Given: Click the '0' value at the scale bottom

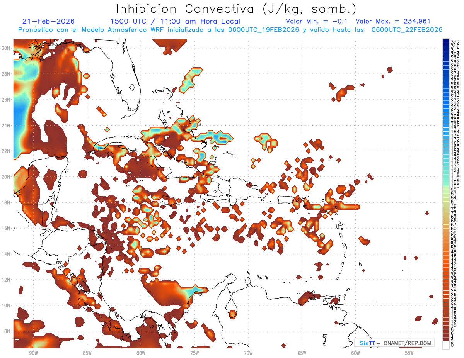Looking at the screenshot, I should [x=452, y=345].
